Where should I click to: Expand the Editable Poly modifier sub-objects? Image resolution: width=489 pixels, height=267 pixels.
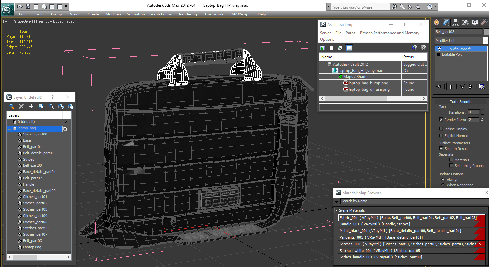[439, 54]
